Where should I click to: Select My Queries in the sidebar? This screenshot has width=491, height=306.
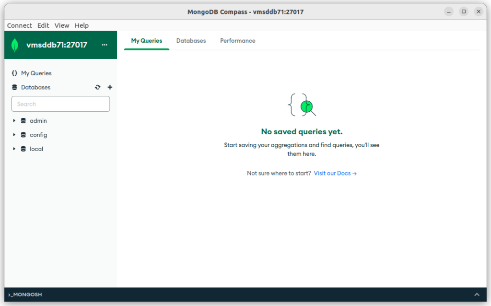pos(36,73)
